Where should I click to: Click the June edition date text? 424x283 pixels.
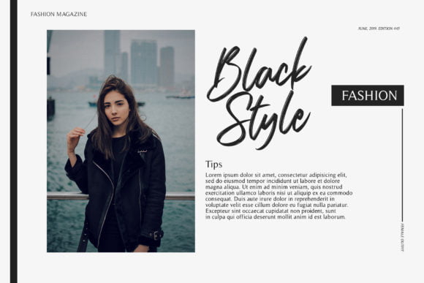(379, 29)
